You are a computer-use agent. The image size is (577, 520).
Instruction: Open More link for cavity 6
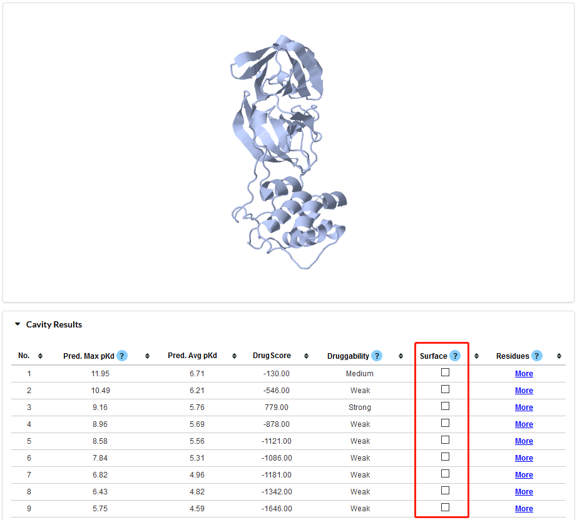pos(524,458)
